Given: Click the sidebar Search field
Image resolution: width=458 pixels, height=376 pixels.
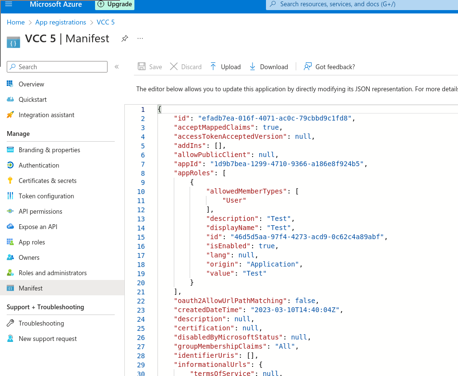Looking at the screenshot, I should pos(57,67).
